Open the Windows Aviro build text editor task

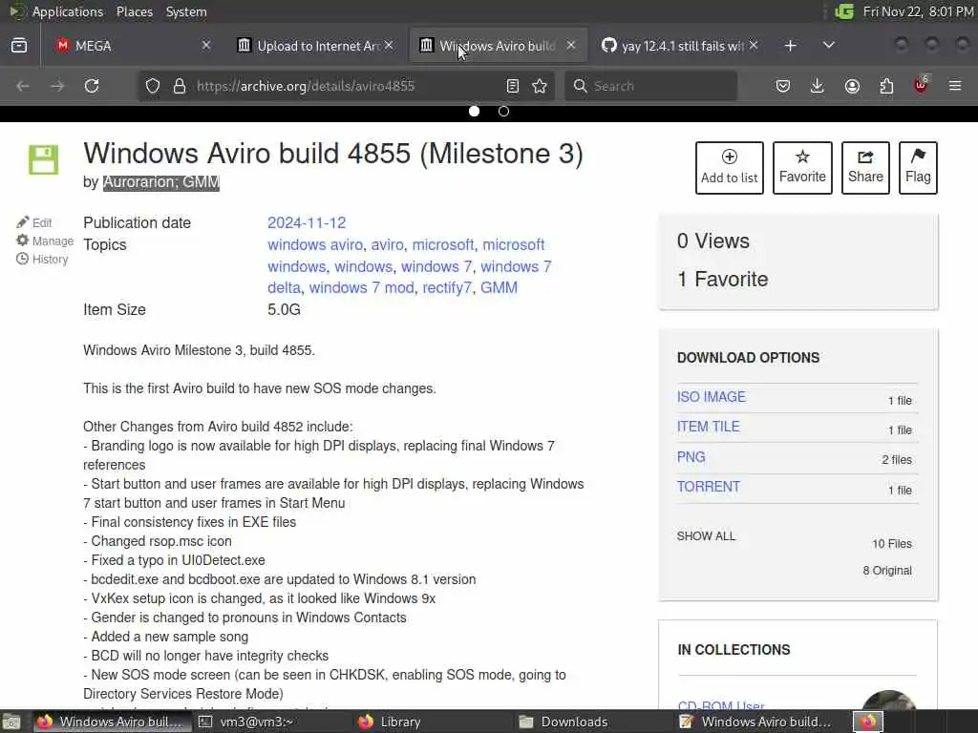pyautogui.click(x=756, y=722)
